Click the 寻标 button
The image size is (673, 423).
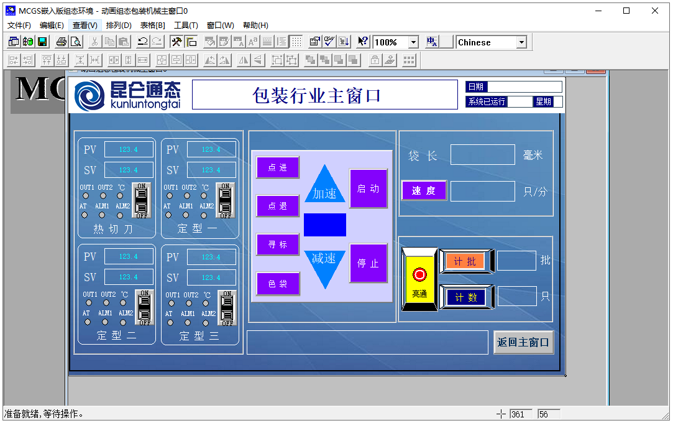[x=278, y=244]
